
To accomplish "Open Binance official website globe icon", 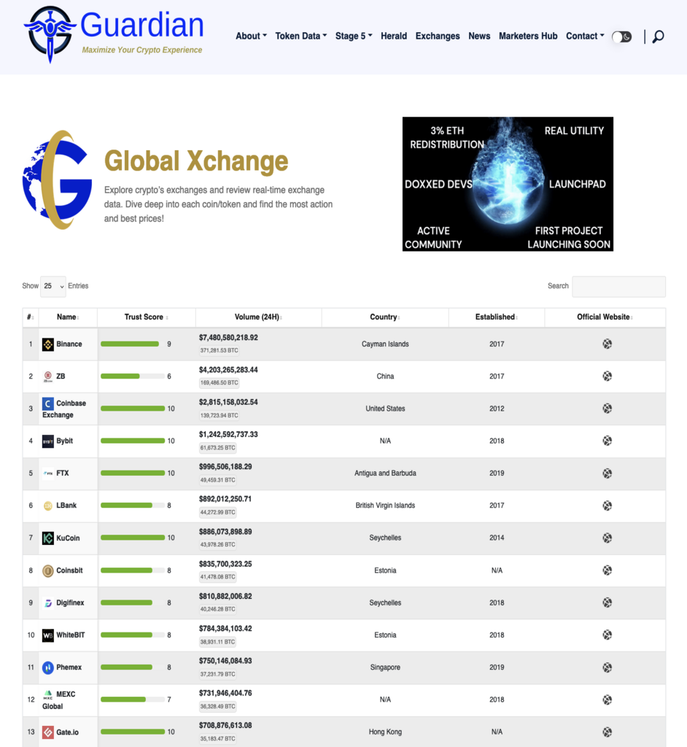I will tap(607, 344).
